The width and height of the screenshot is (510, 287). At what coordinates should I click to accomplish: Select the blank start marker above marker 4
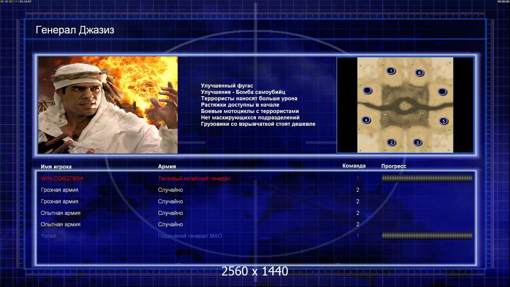click(x=367, y=90)
